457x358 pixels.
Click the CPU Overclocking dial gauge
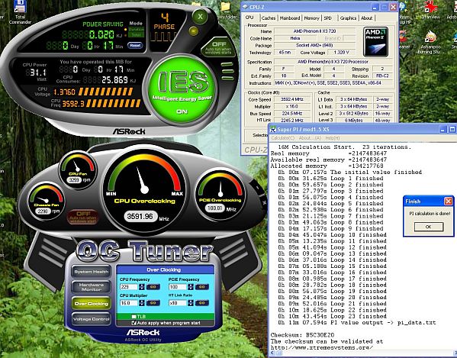tap(144, 191)
